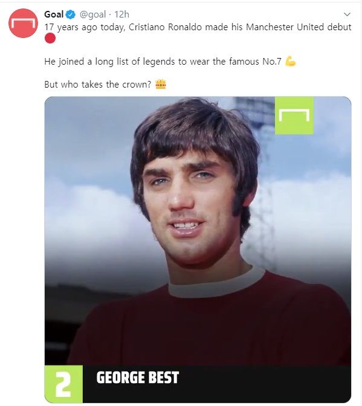Click the blue verified badge
This screenshot has width=362, height=406.
pyautogui.click(x=71, y=14)
